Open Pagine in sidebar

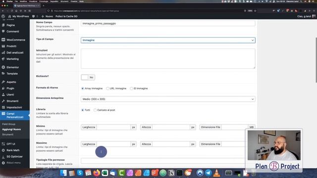[10, 25]
